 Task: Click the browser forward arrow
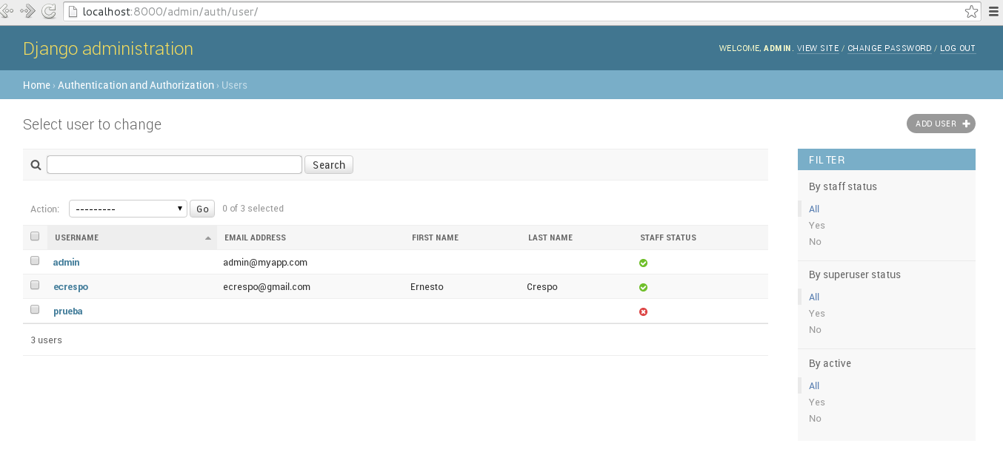coord(27,11)
